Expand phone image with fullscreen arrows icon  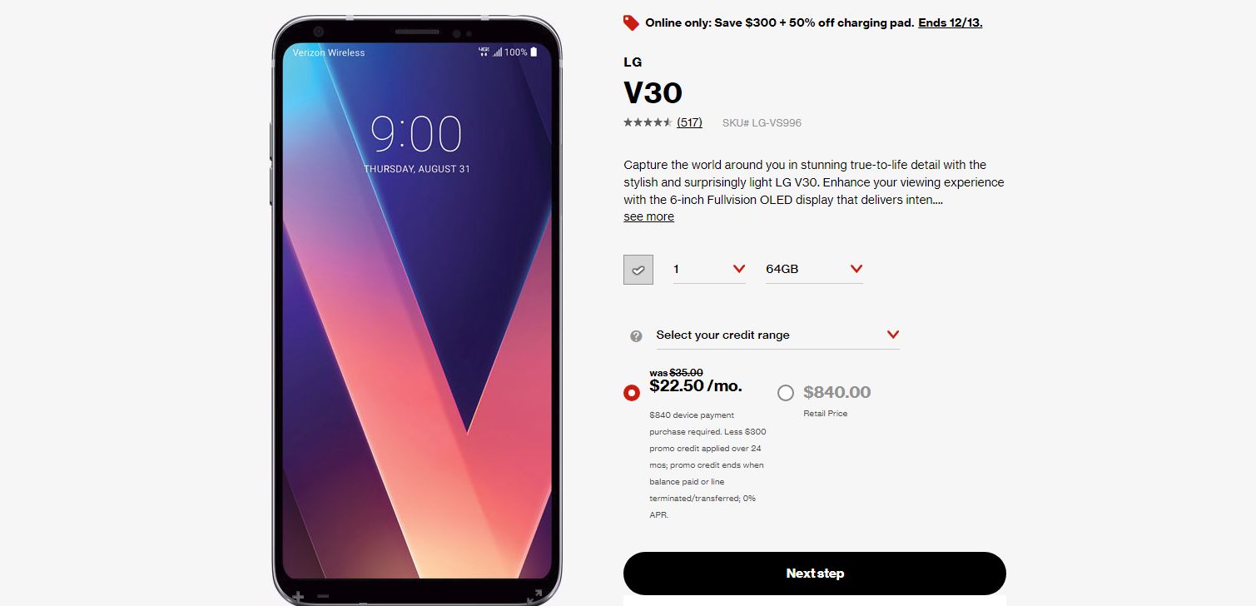point(536,597)
